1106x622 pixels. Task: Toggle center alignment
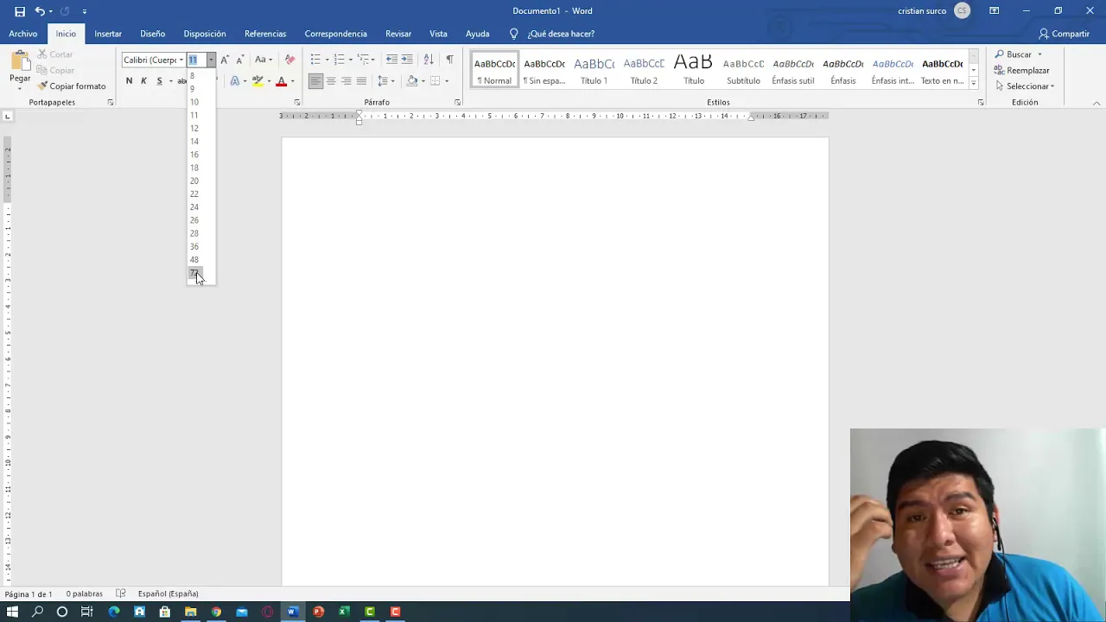coord(331,81)
